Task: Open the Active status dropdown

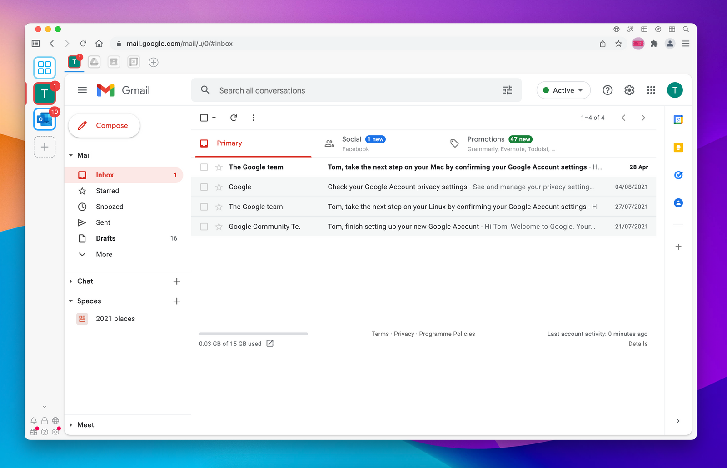Action: pos(563,90)
